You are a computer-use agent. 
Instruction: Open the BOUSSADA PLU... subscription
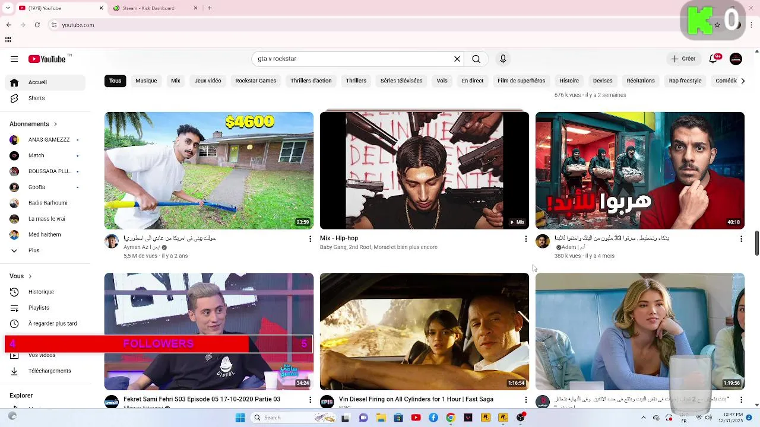click(45, 171)
